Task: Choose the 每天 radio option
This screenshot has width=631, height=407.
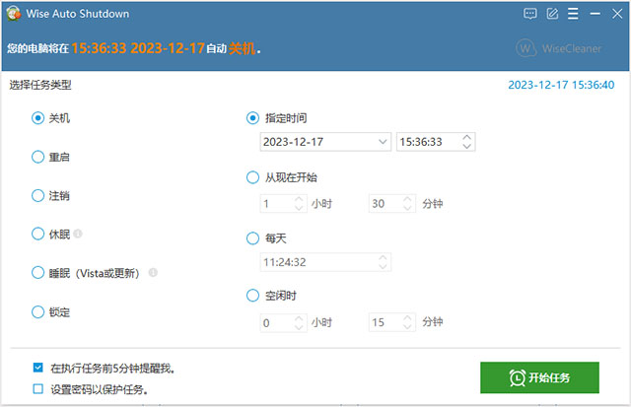Action: [x=252, y=238]
